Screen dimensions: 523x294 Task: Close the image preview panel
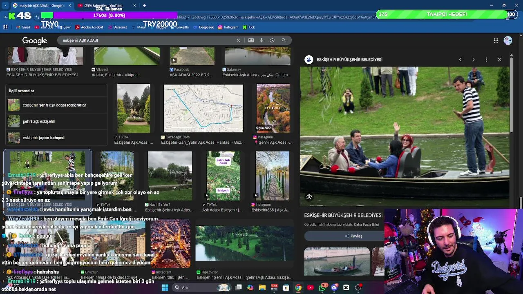click(x=499, y=60)
